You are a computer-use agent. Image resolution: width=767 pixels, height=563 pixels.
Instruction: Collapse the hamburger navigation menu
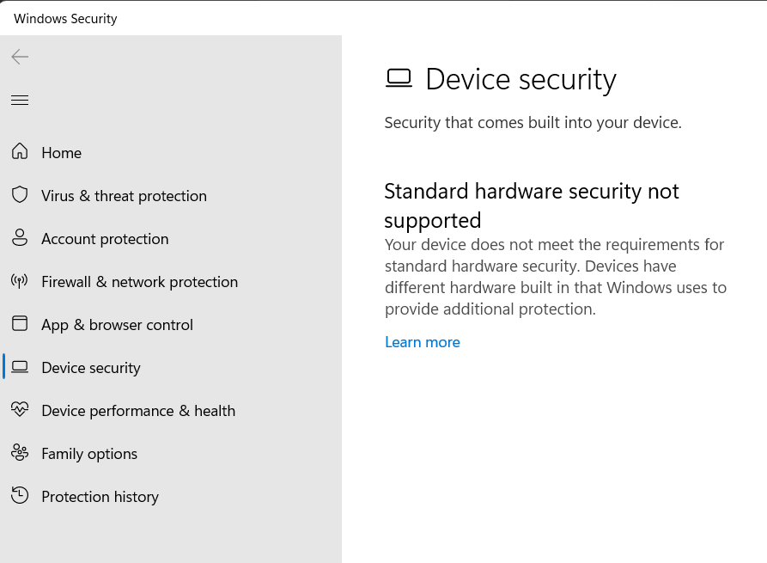click(20, 101)
